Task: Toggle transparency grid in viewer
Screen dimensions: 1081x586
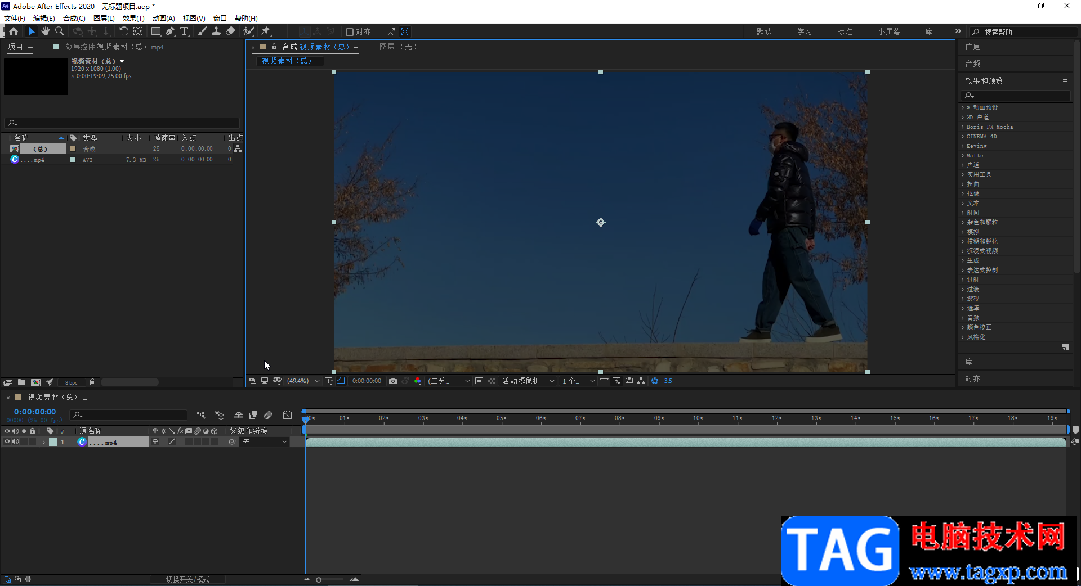Action: 492,381
